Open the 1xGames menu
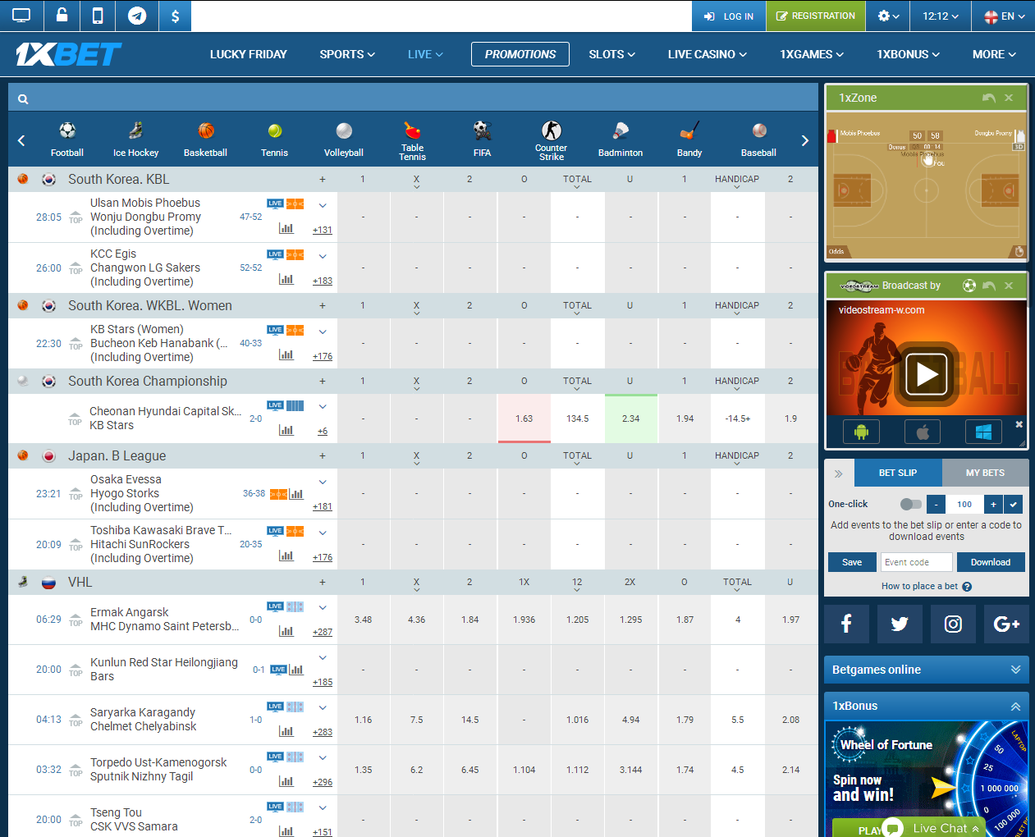Screen dimensions: 1035x837 point(812,54)
